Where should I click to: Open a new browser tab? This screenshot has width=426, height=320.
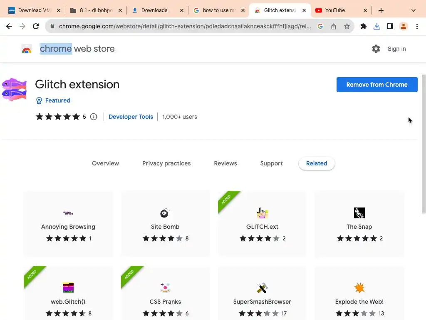pyautogui.click(x=381, y=10)
